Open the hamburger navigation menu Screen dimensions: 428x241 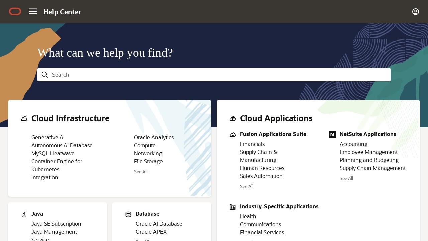point(33,12)
